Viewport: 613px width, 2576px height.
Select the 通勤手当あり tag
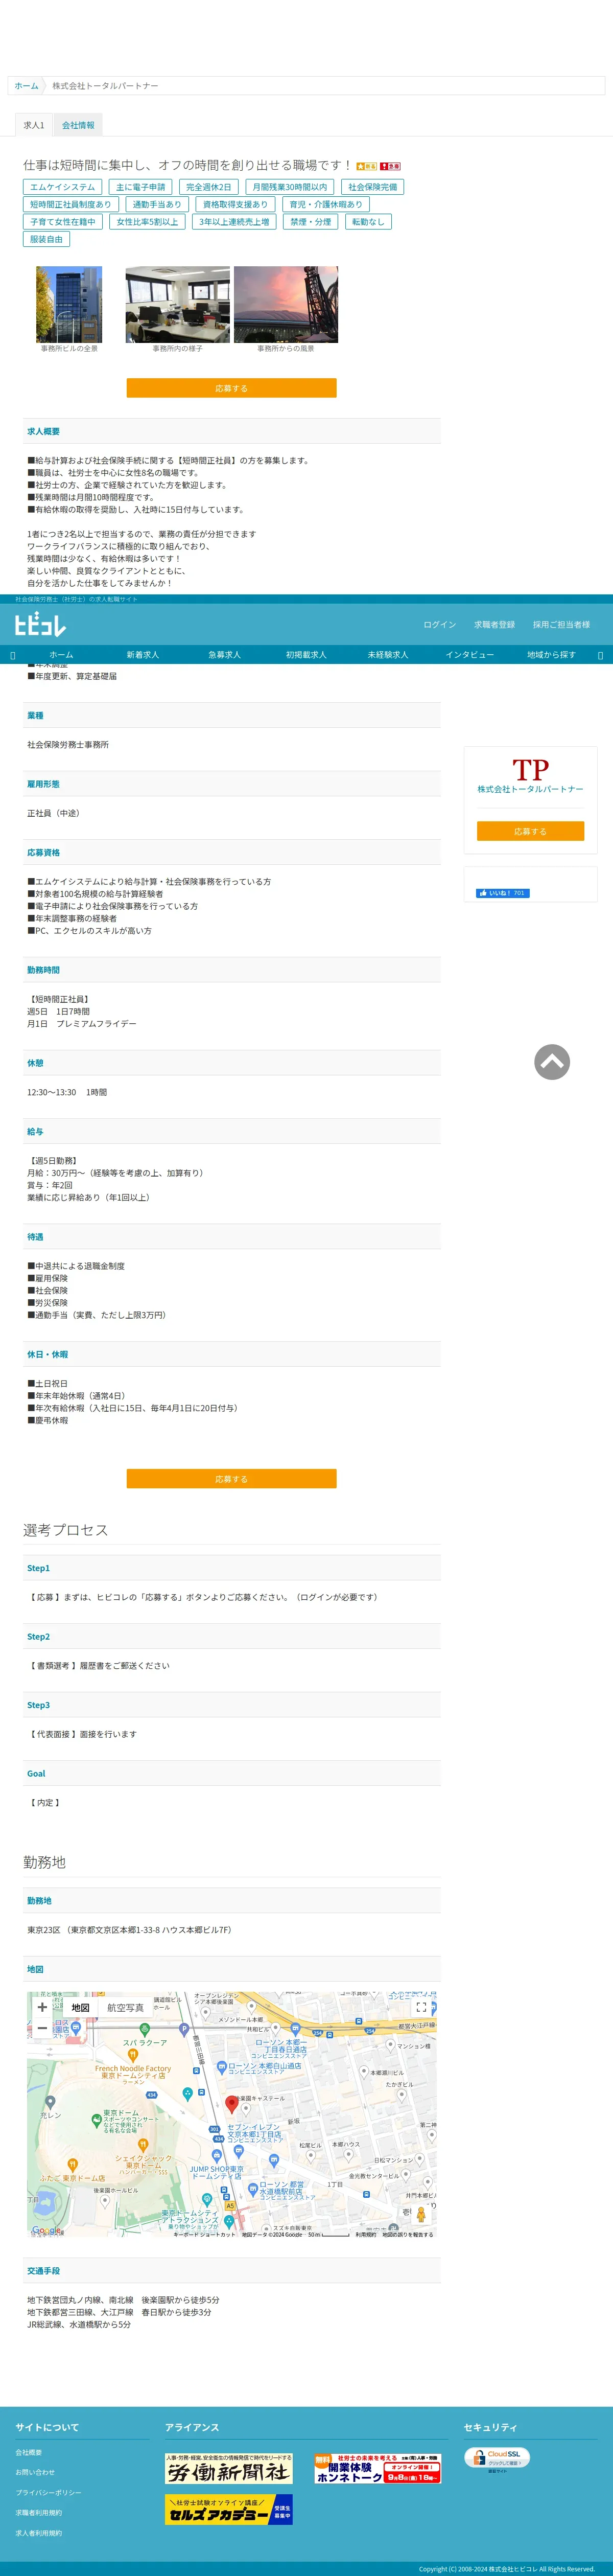point(157,204)
